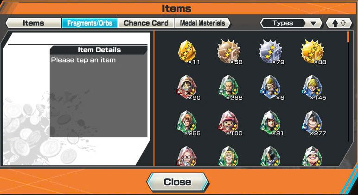The height and width of the screenshot is (195, 358).
Task: Open the Chance Card tab
Action: pos(146,23)
